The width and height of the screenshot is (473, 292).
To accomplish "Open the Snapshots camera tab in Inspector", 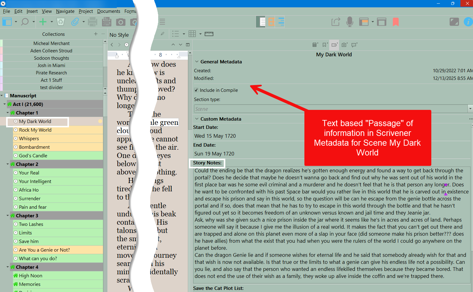I will coord(344,45).
